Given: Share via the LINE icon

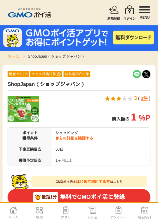Looking at the screenshot, I should pos(137,74).
